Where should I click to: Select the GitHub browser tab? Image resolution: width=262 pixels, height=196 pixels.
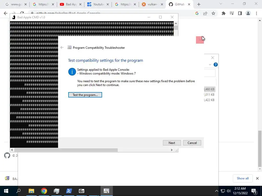tap(179, 4)
